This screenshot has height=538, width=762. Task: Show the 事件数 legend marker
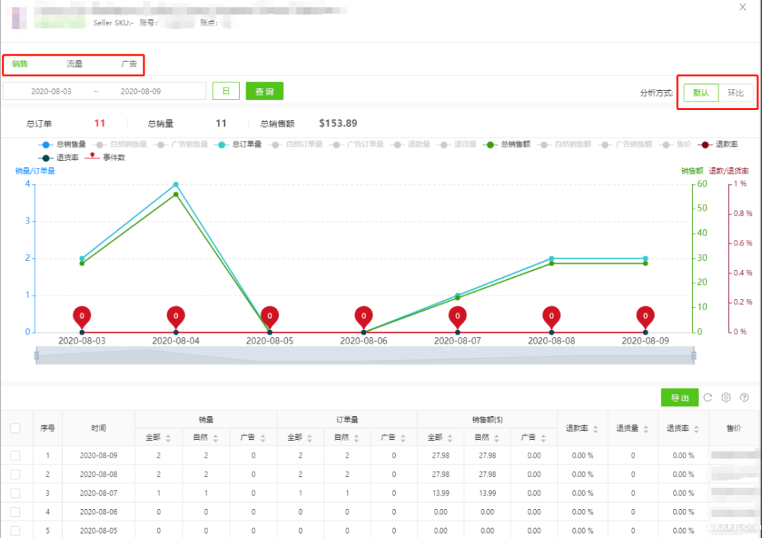click(104, 157)
